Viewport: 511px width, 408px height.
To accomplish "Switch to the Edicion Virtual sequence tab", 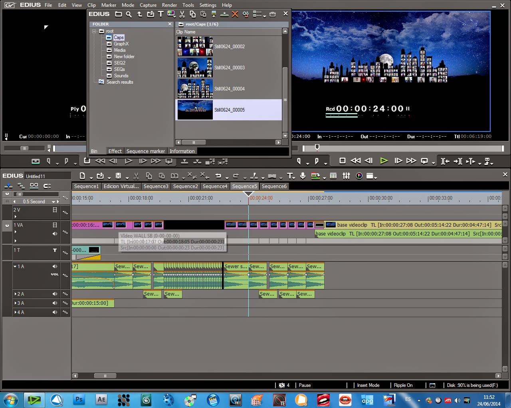I will [121, 186].
